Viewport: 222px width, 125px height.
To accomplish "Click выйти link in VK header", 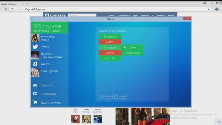I will (171, 15).
